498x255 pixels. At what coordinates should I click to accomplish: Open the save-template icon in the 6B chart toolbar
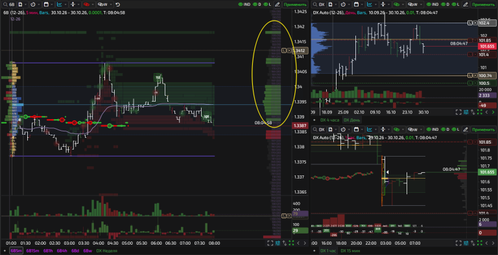pyautogui.click(x=20, y=5)
